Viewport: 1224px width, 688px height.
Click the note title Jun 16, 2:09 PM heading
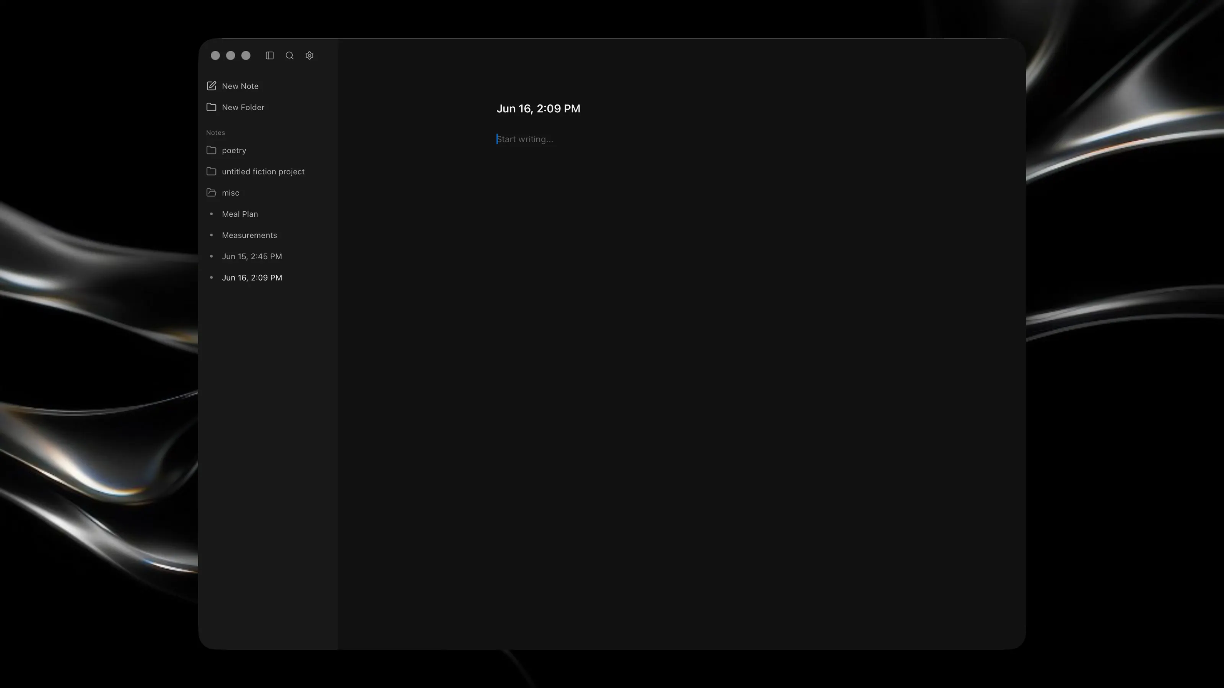pyautogui.click(x=538, y=109)
